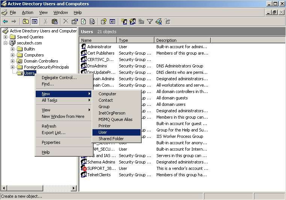Screen dimensions: 286x200
Task: Sort by the Name column header
Action: click(98, 40)
